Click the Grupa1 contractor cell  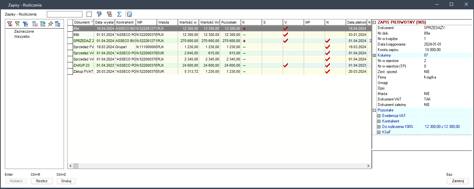click(125, 47)
